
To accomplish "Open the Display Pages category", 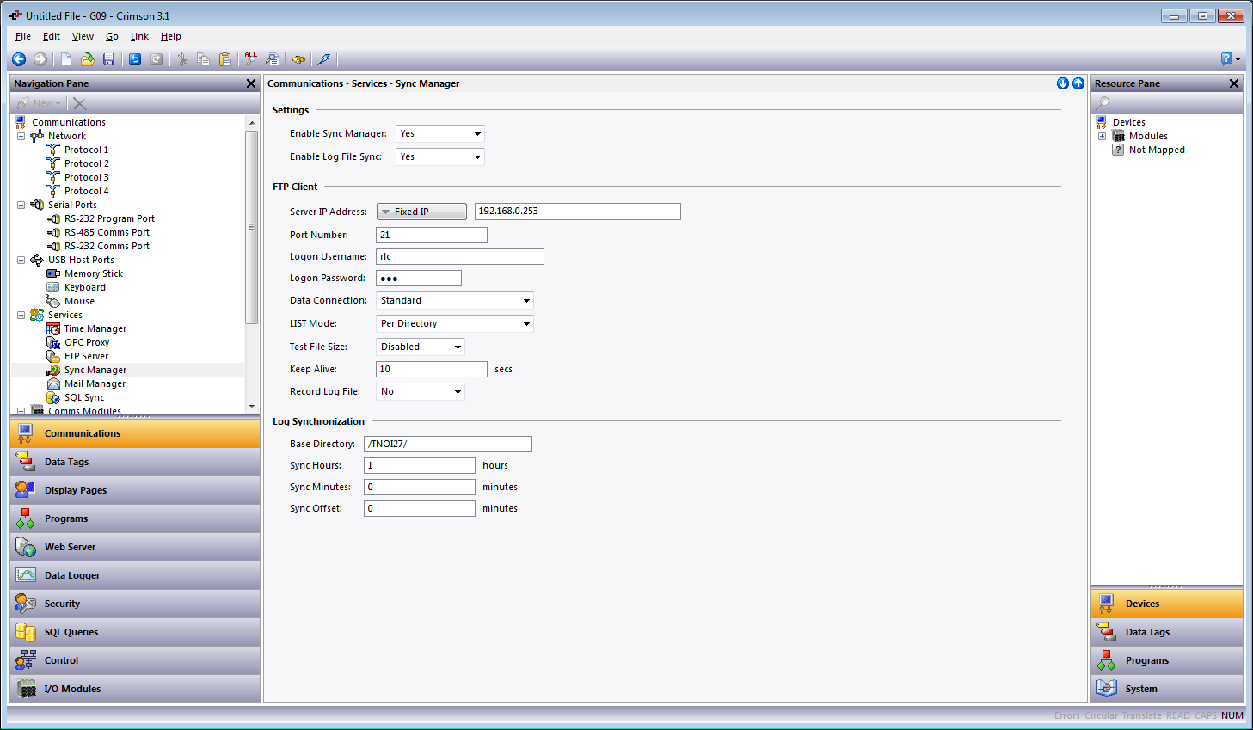I will 135,490.
